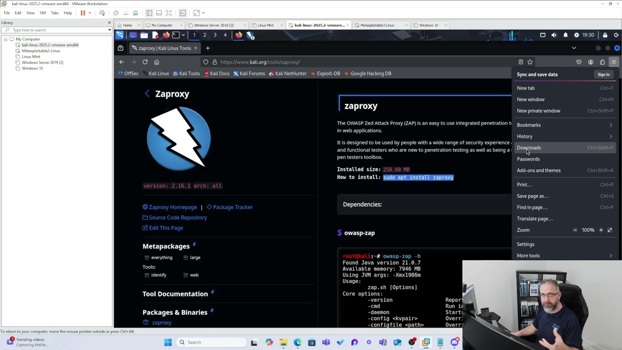Click the snapshot manager icon in VMware toolbar
This screenshot has width=622, height=350.
pyautogui.click(x=136, y=13)
